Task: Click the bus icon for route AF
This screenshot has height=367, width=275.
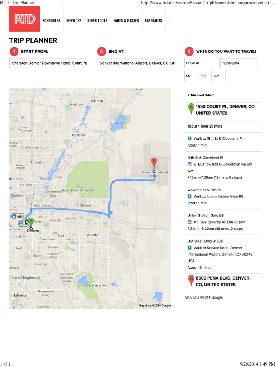Action: pyautogui.click(x=189, y=222)
